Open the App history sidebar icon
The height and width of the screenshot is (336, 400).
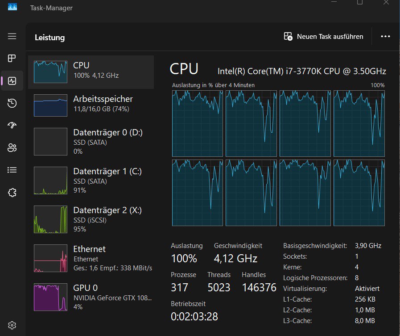pos(12,103)
